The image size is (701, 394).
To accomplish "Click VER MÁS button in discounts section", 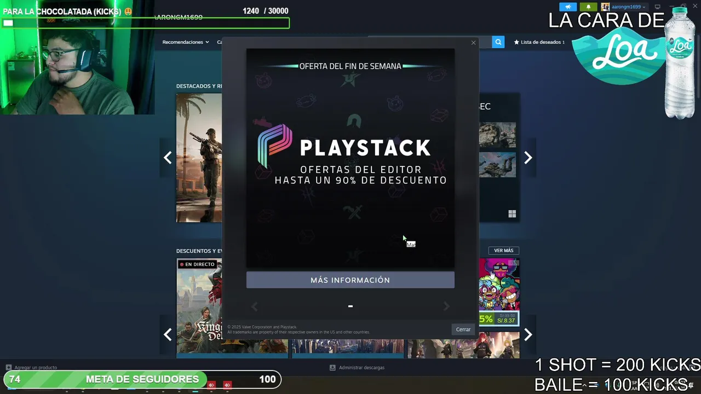I will pos(503,251).
